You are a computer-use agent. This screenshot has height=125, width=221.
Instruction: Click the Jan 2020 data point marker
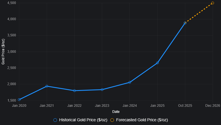(19, 100)
